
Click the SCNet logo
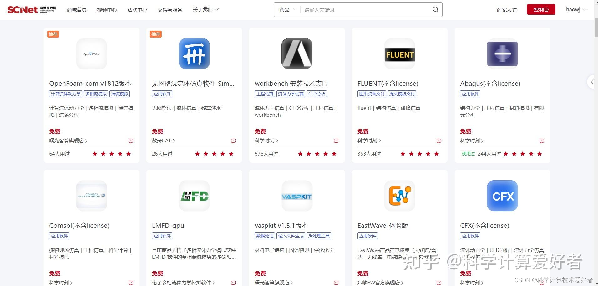coord(32,10)
